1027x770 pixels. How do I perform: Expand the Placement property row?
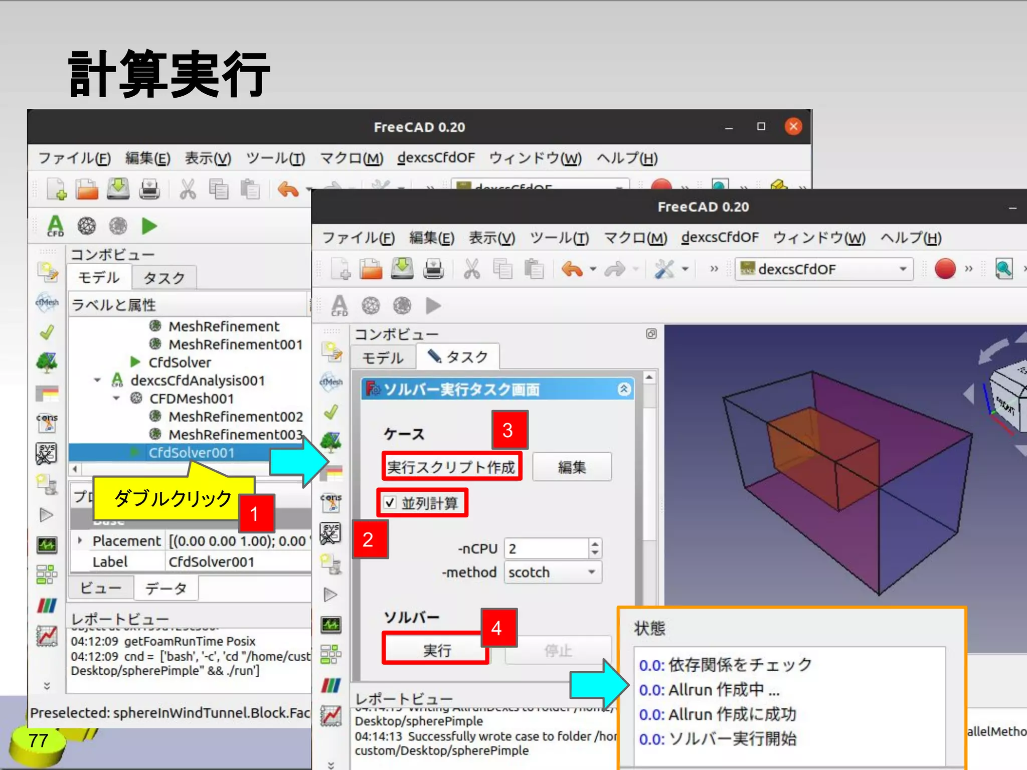(x=80, y=540)
